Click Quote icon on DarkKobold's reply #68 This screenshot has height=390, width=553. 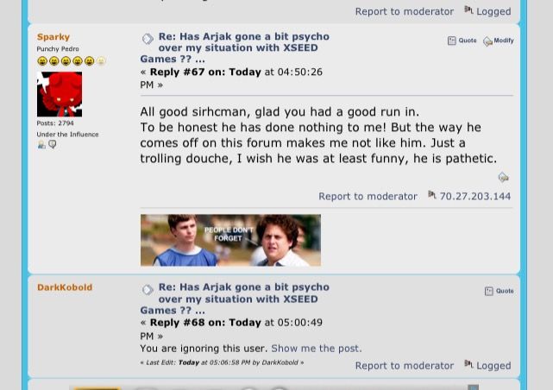(x=489, y=291)
